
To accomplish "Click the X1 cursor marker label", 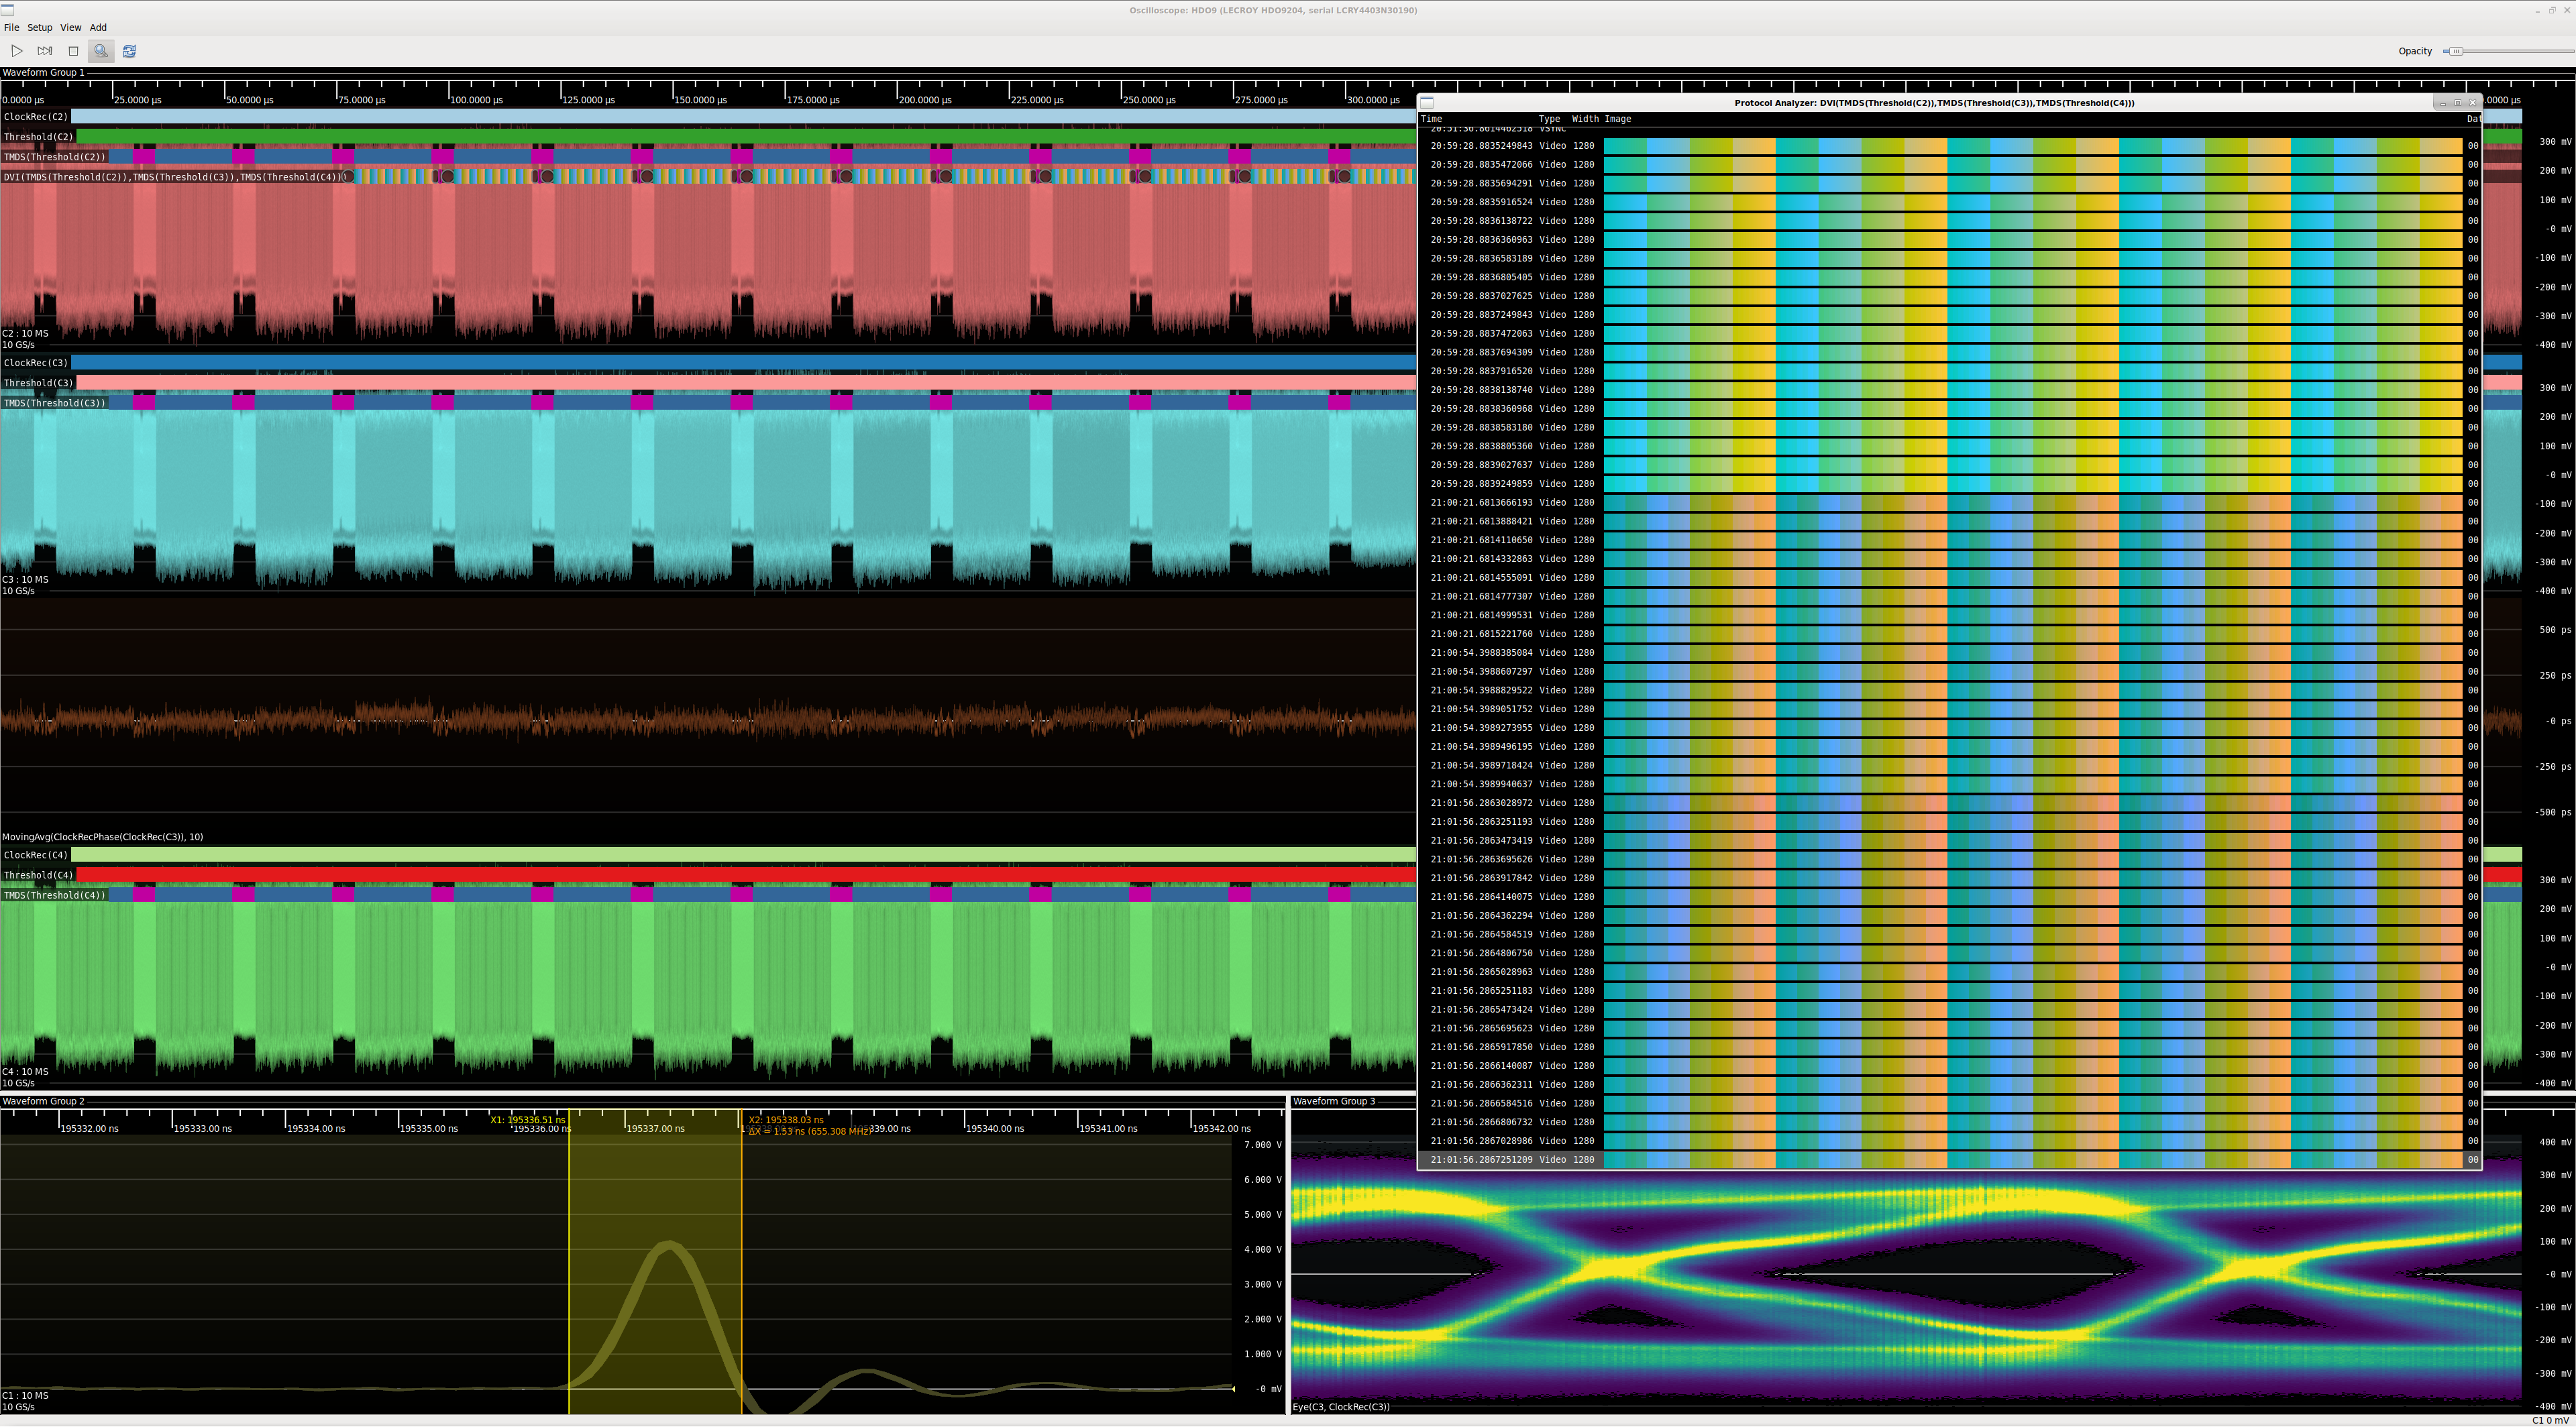I will point(528,1121).
